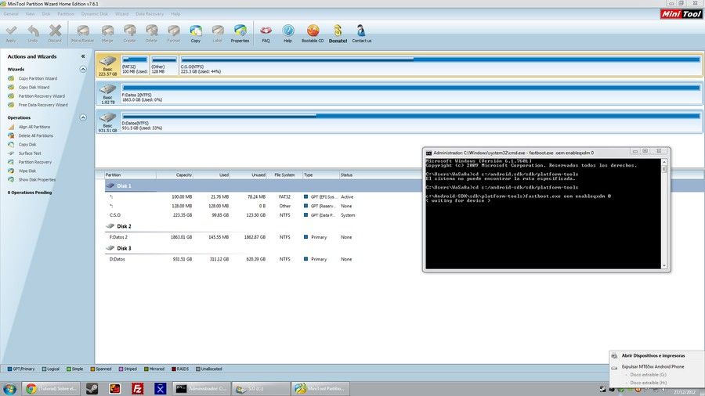This screenshot has height=396, width=705.
Task: Select the FAT32 100 MB partition block
Action: (135, 65)
